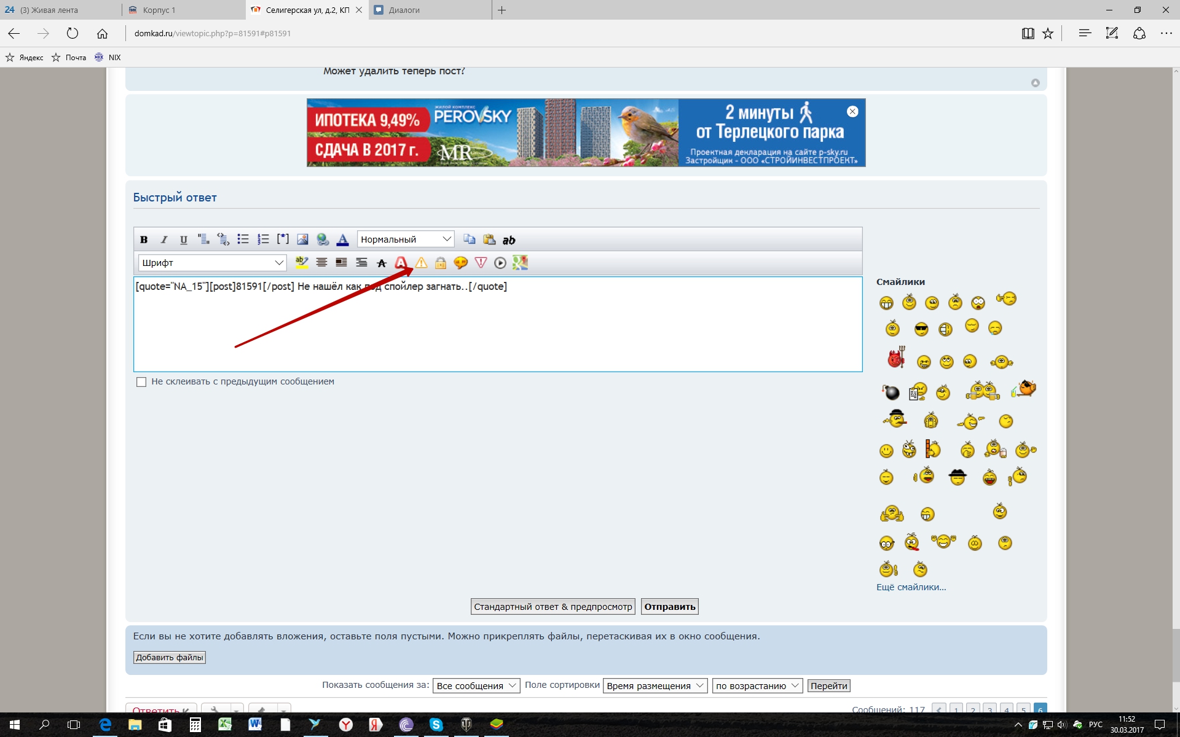
Task: Check 'Не склеивать с предыдущим сообщением'
Action: pyautogui.click(x=141, y=382)
